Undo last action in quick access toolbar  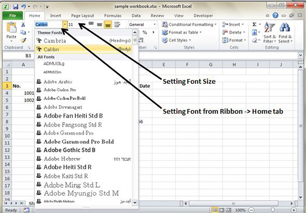click(23, 7)
